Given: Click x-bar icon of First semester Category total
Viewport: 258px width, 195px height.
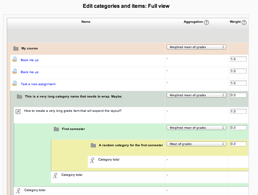Looking at the screenshot, I should (x=55, y=175).
